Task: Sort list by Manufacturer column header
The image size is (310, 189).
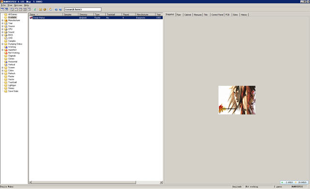Action: click(x=145, y=15)
